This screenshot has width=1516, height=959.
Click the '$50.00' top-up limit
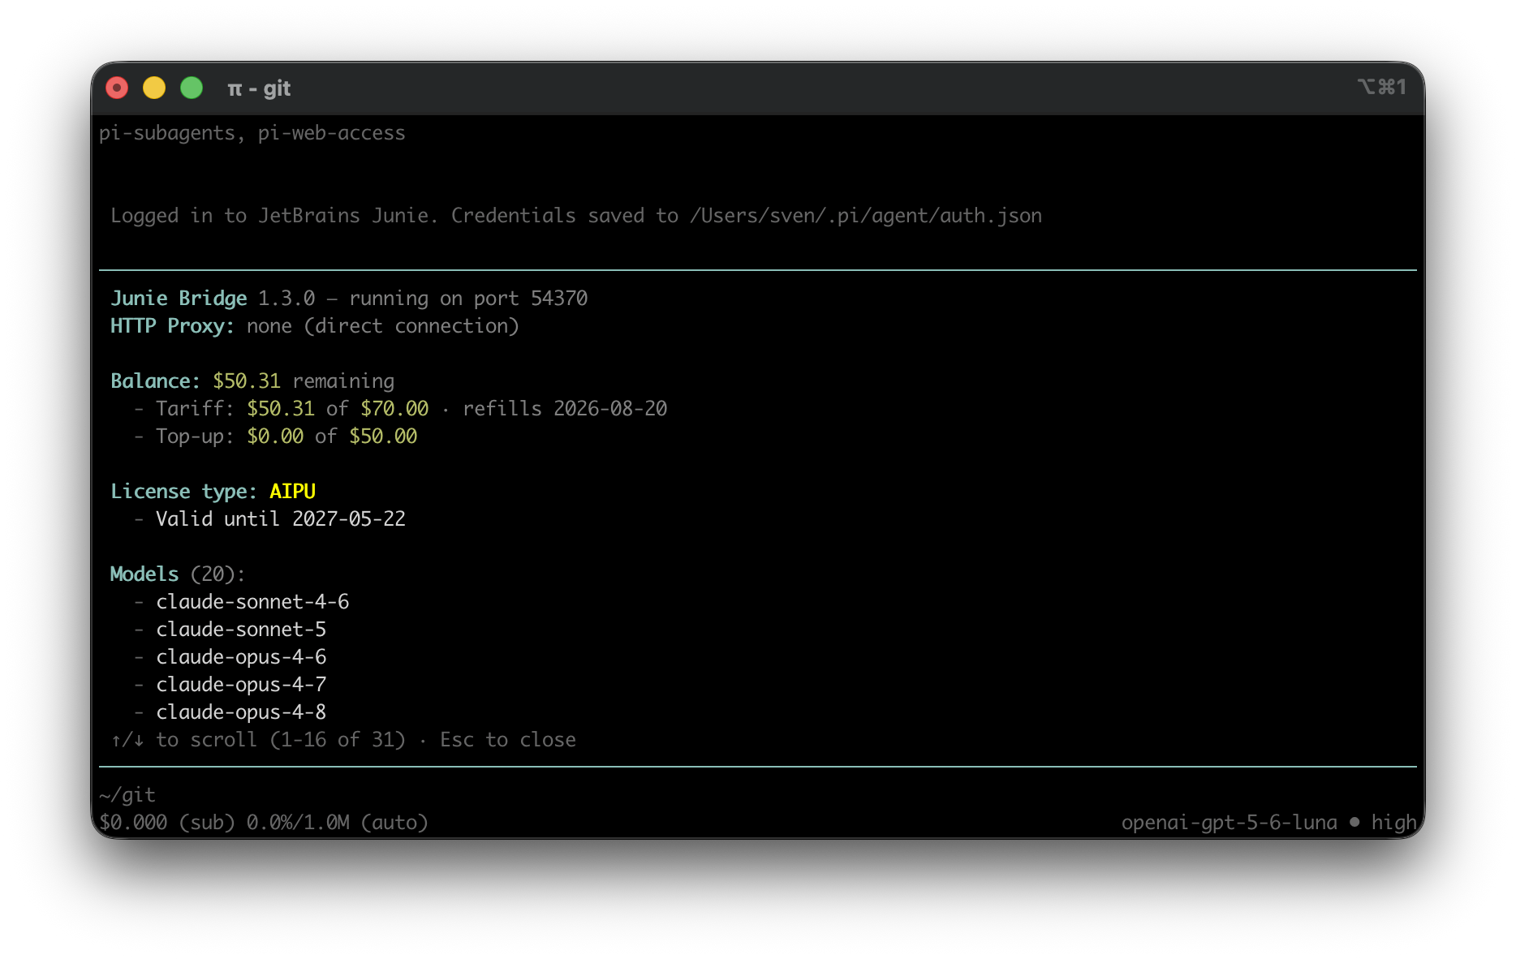pyautogui.click(x=383, y=436)
